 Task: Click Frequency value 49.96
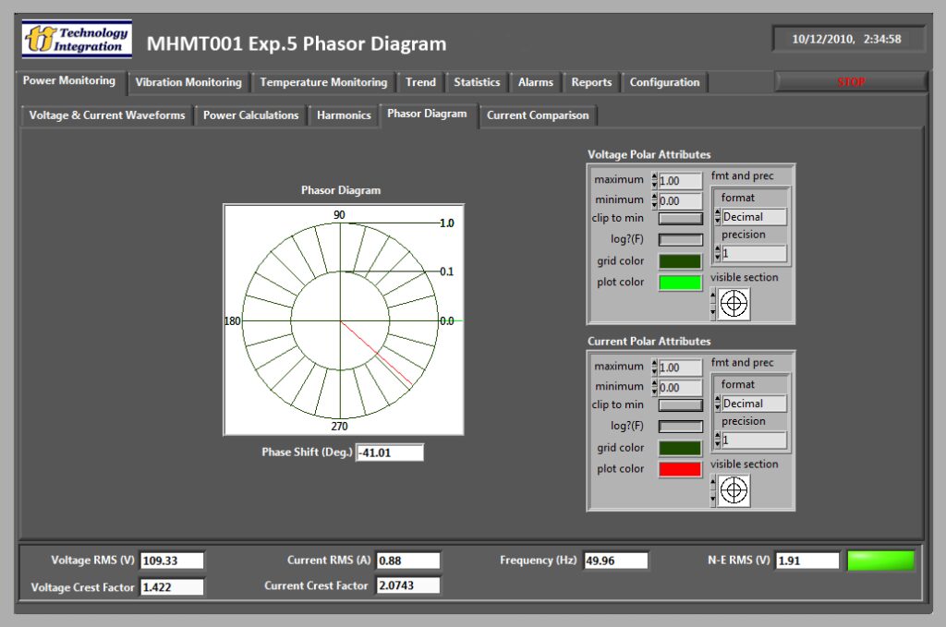coord(616,561)
